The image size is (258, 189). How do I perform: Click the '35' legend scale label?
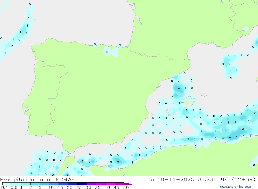98,187
